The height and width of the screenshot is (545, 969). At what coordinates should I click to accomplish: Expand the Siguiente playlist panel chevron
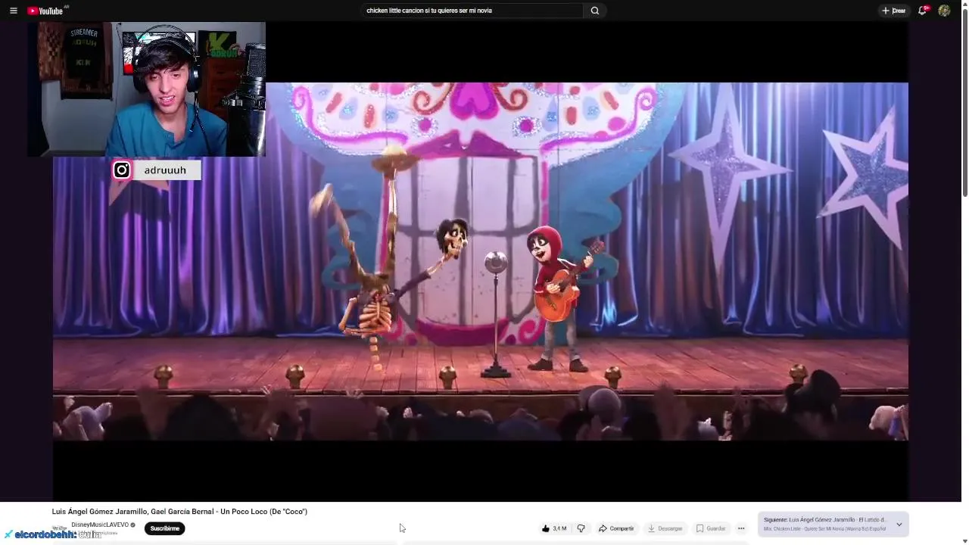[x=899, y=524]
